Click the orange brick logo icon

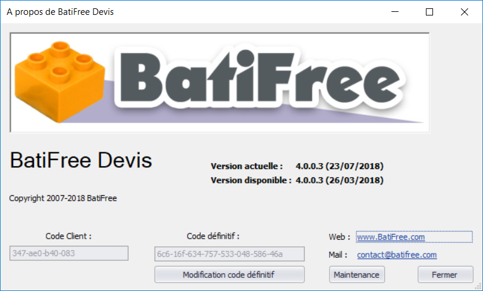(62, 77)
